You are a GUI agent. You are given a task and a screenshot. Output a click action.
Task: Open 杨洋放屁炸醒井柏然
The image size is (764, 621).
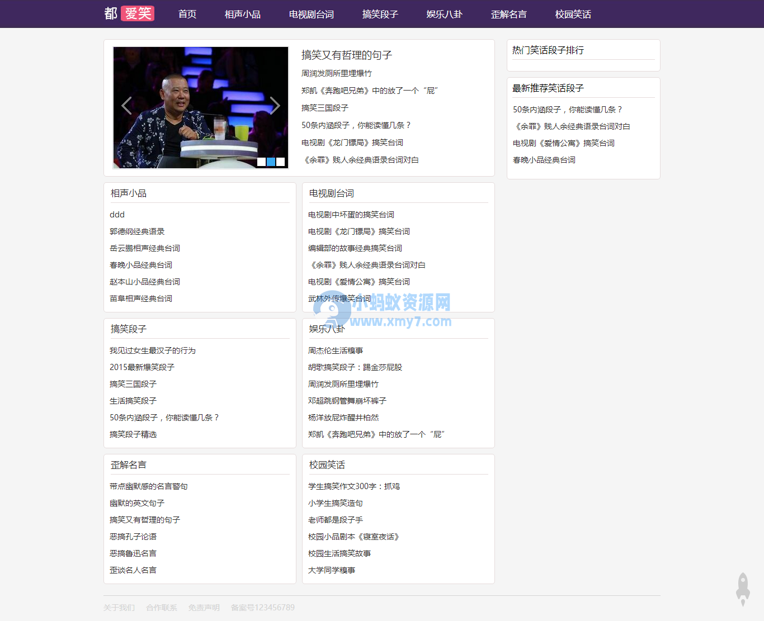pos(343,418)
